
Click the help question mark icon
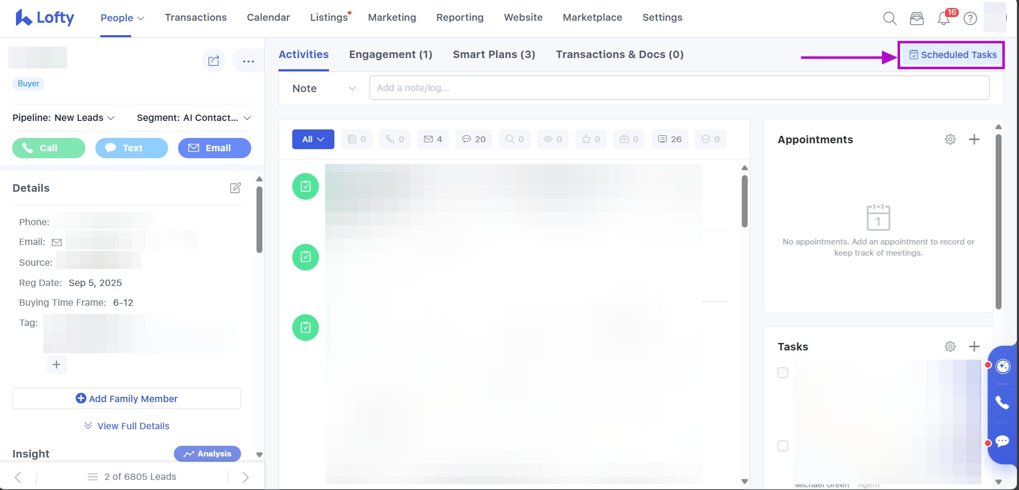pos(970,19)
